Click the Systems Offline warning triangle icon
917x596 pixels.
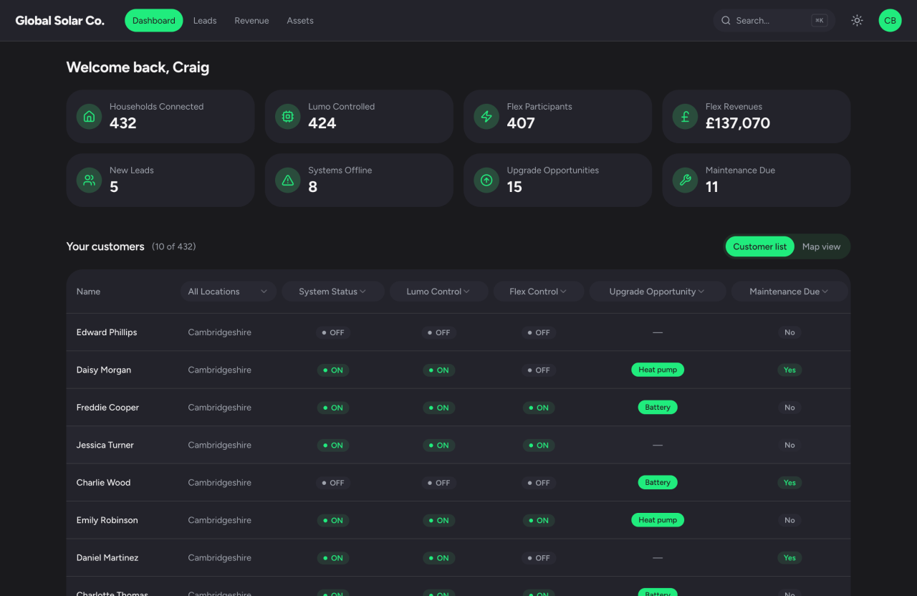[288, 180]
